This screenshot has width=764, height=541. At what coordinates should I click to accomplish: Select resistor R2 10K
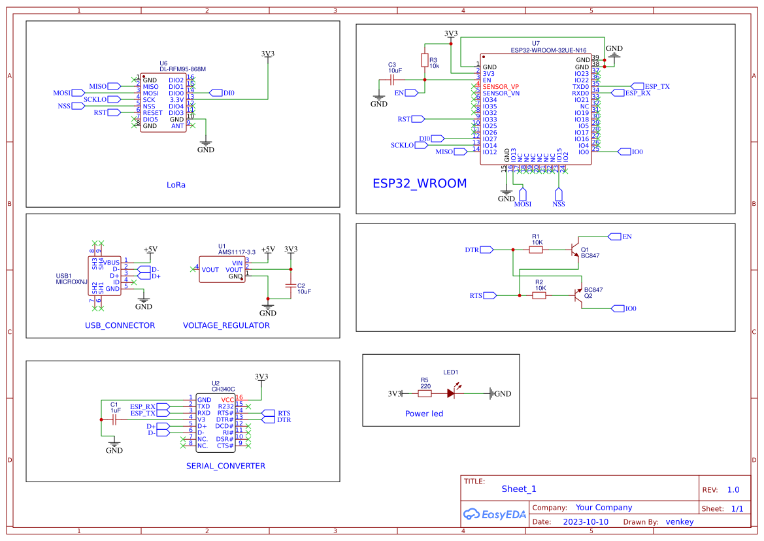[x=539, y=295]
